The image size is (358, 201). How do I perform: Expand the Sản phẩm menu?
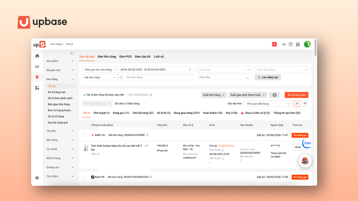(x=60, y=61)
